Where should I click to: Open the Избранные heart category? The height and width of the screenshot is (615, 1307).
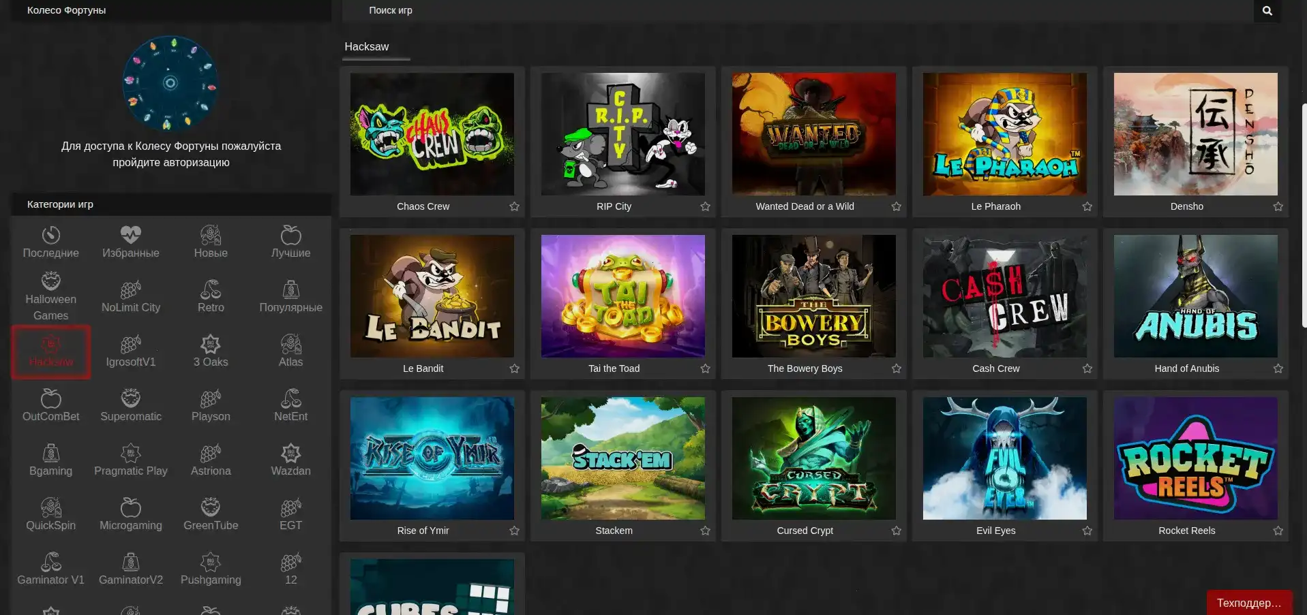[x=130, y=236]
